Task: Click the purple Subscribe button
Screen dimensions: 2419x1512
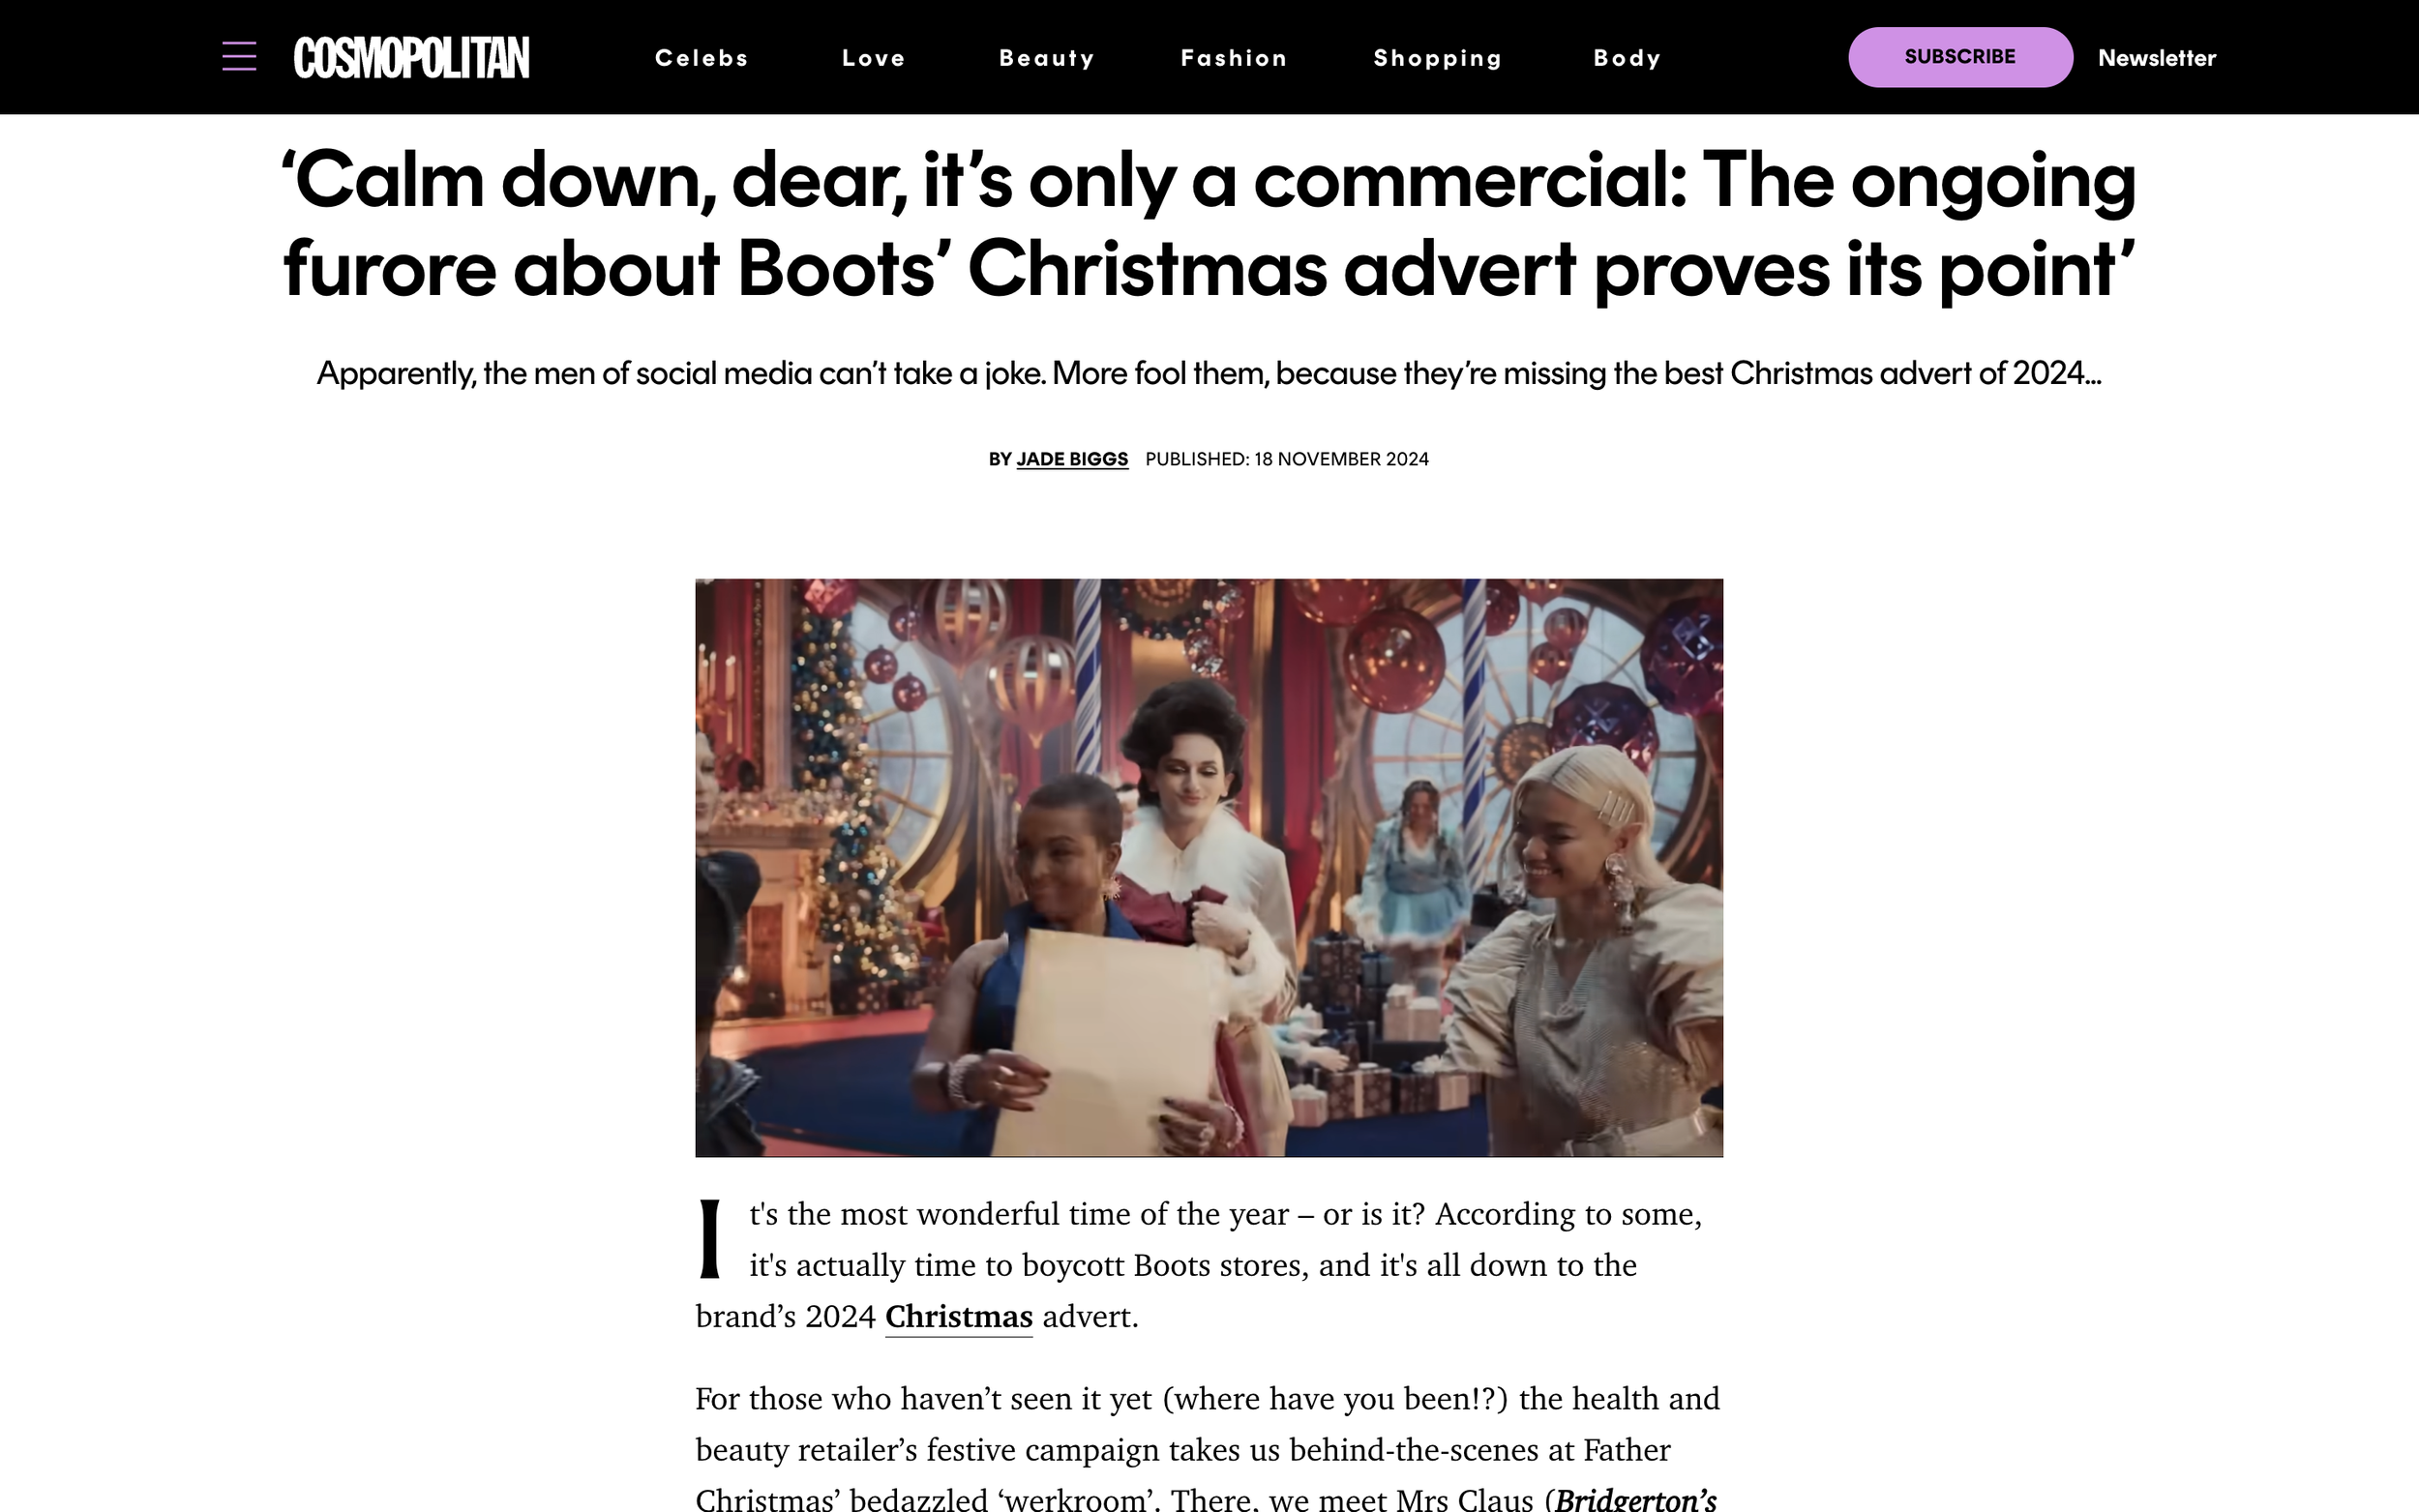Action: pos(1959,57)
